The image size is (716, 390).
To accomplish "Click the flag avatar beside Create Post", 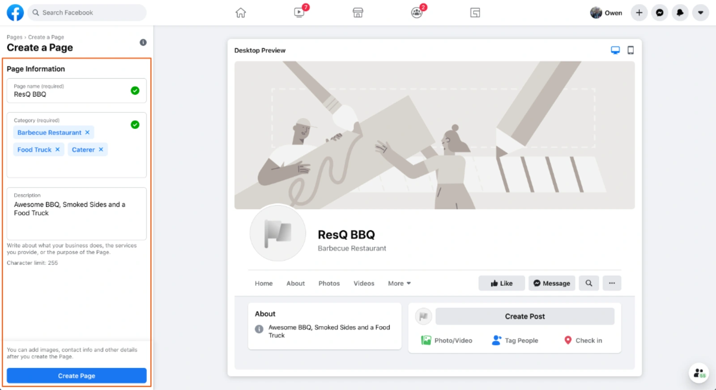I will click(x=423, y=316).
